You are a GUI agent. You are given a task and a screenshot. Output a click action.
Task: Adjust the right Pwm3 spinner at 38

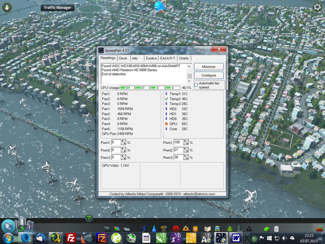[x=186, y=157]
